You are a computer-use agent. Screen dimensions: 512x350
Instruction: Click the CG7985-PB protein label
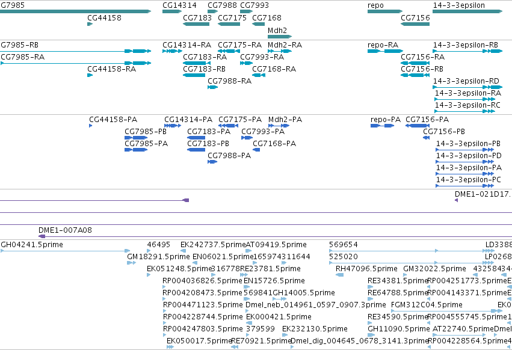(x=146, y=132)
